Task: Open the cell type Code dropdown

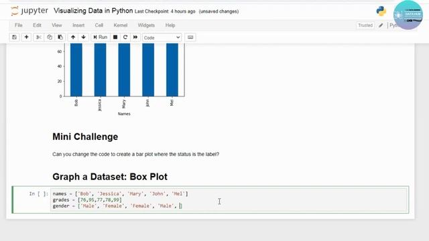Action: 162,37
